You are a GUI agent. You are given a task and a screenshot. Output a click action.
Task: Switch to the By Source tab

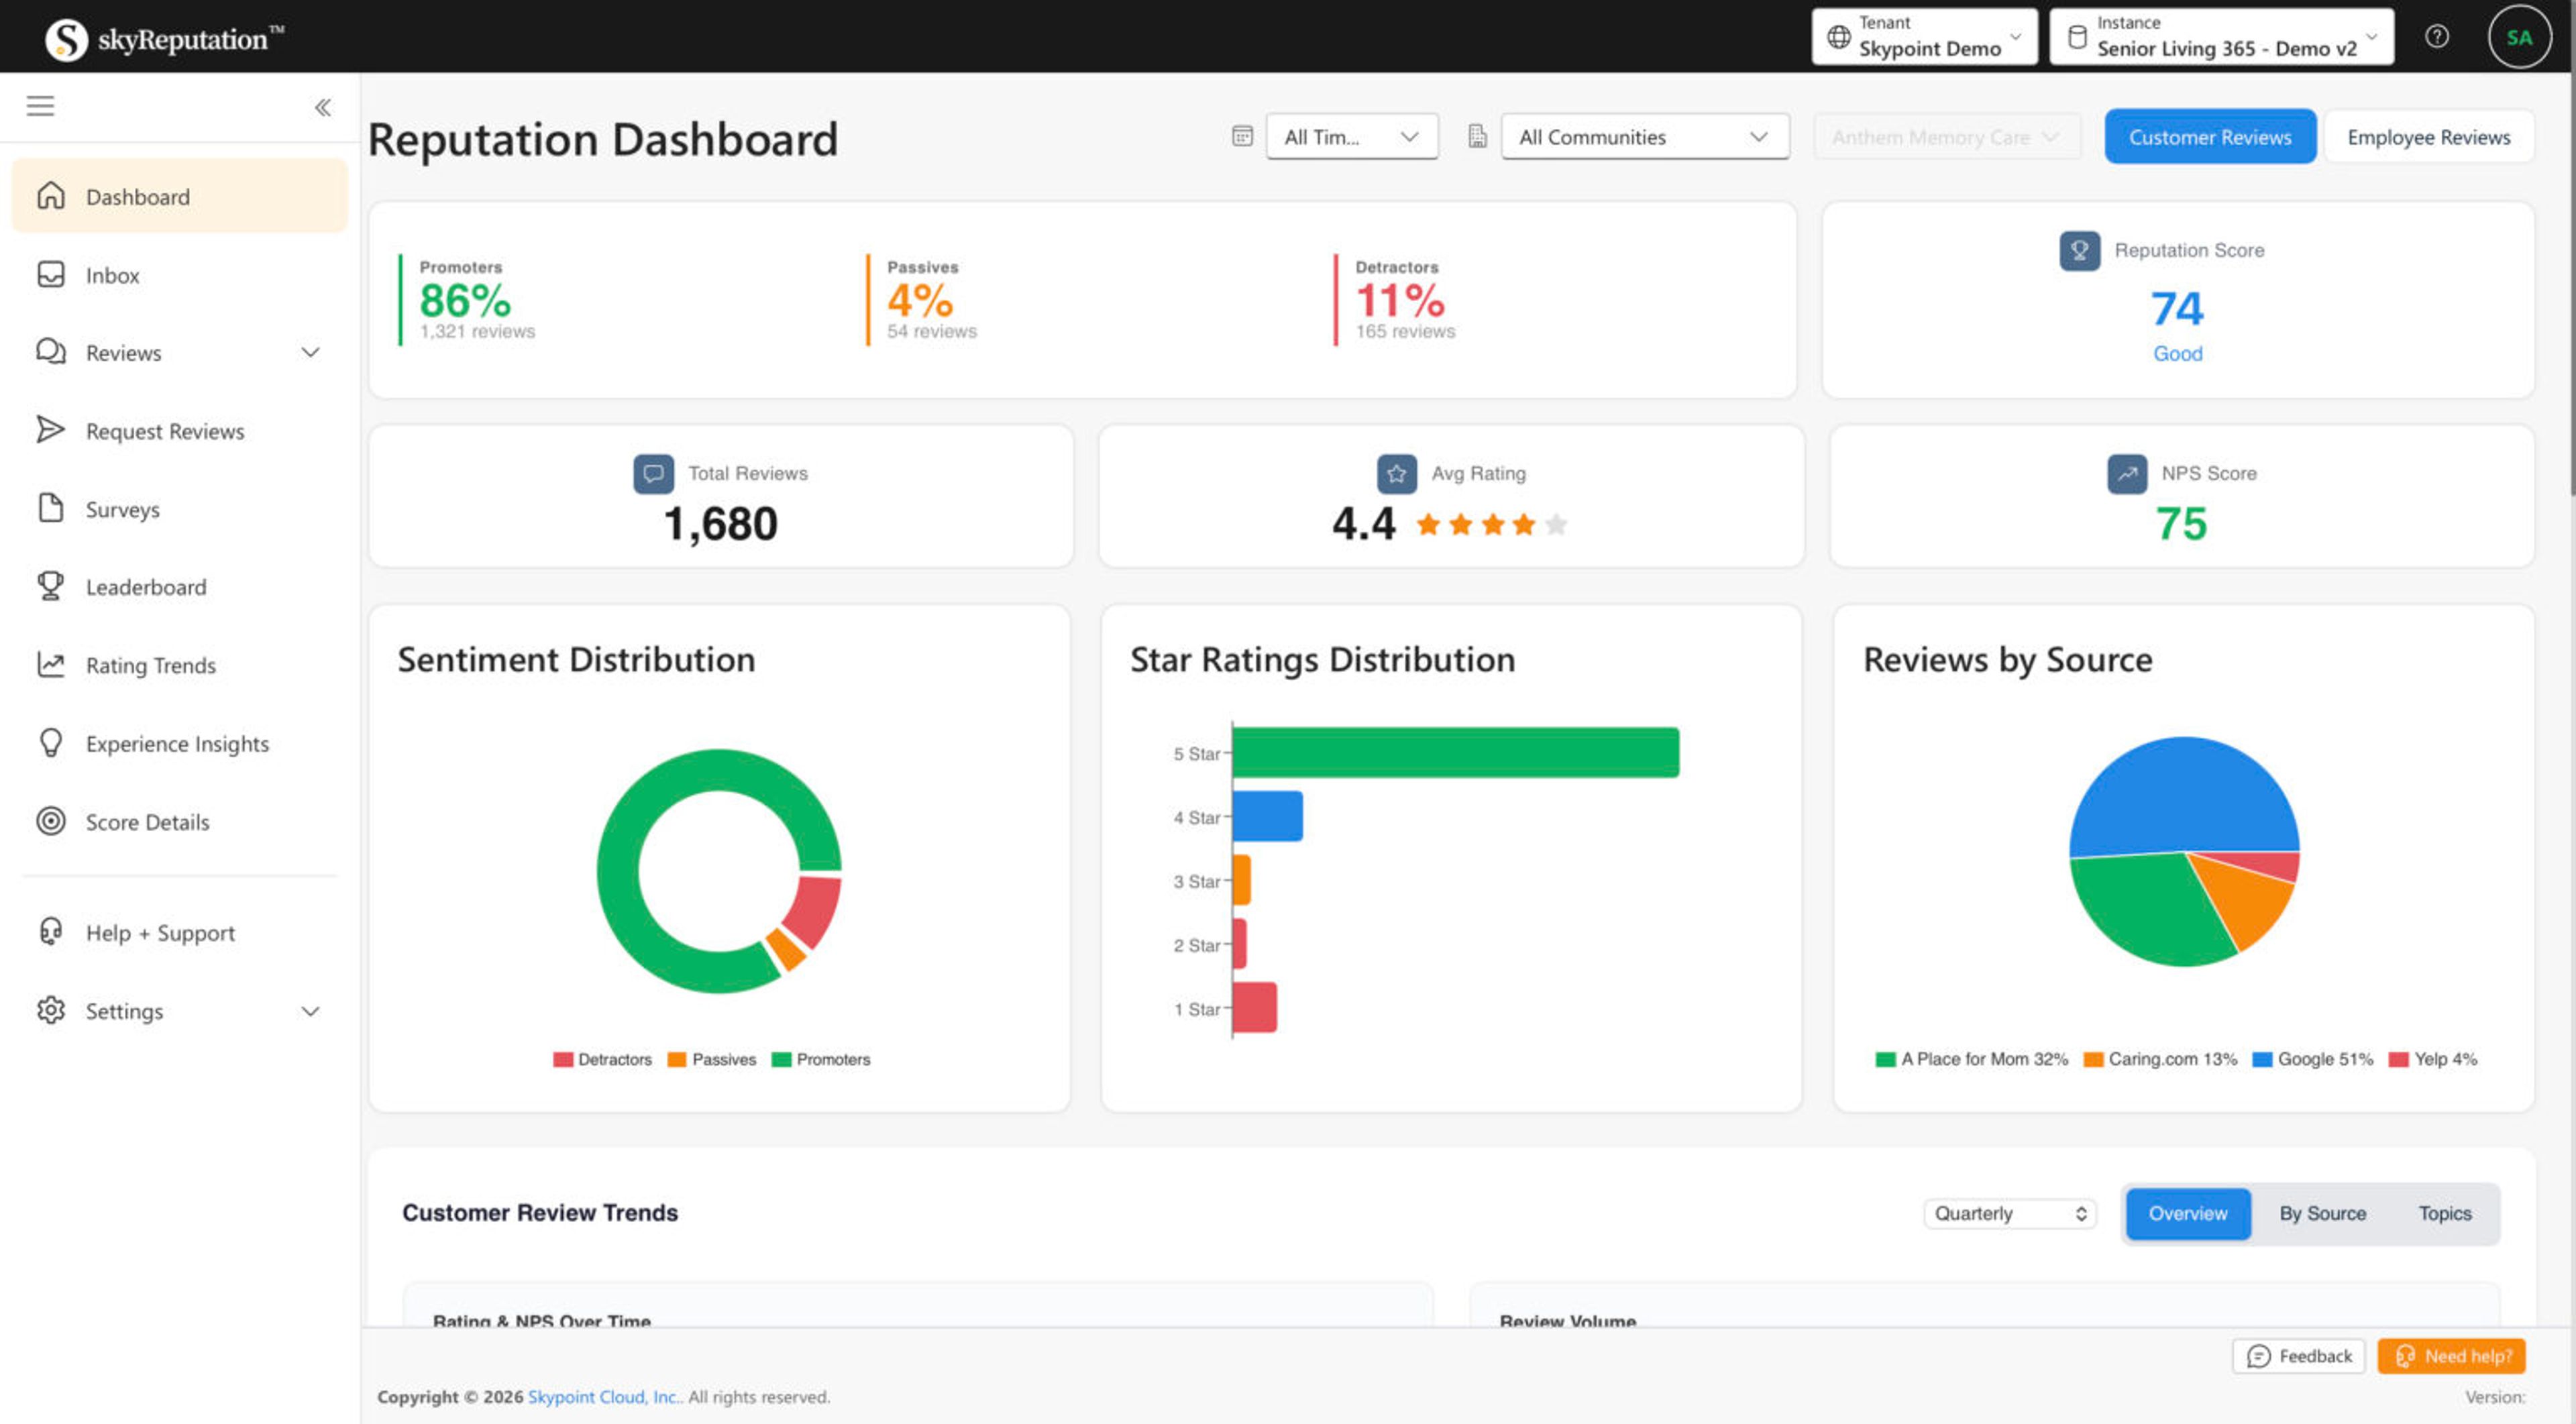pyautogui.click(x=2321, y=1213)
